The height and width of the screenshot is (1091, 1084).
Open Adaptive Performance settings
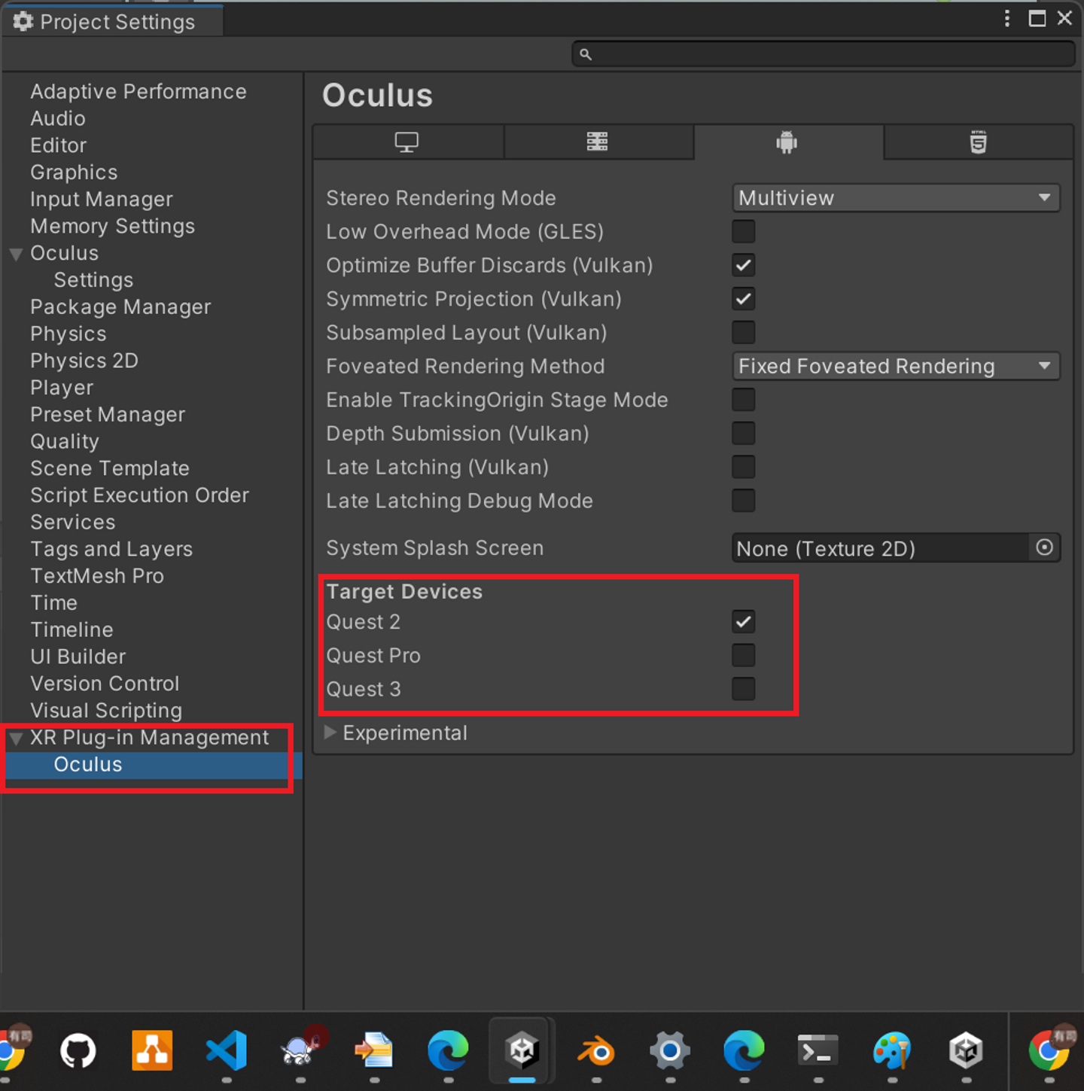click(139, 91)
